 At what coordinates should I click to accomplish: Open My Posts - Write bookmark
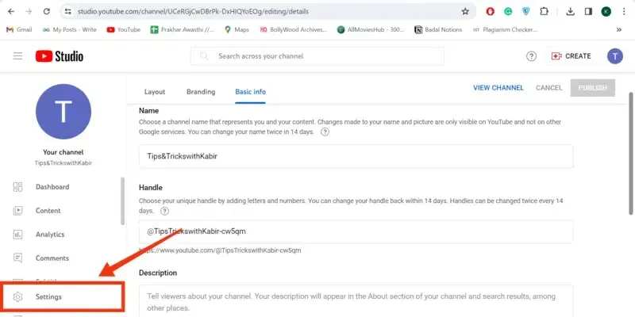[70, 29]
